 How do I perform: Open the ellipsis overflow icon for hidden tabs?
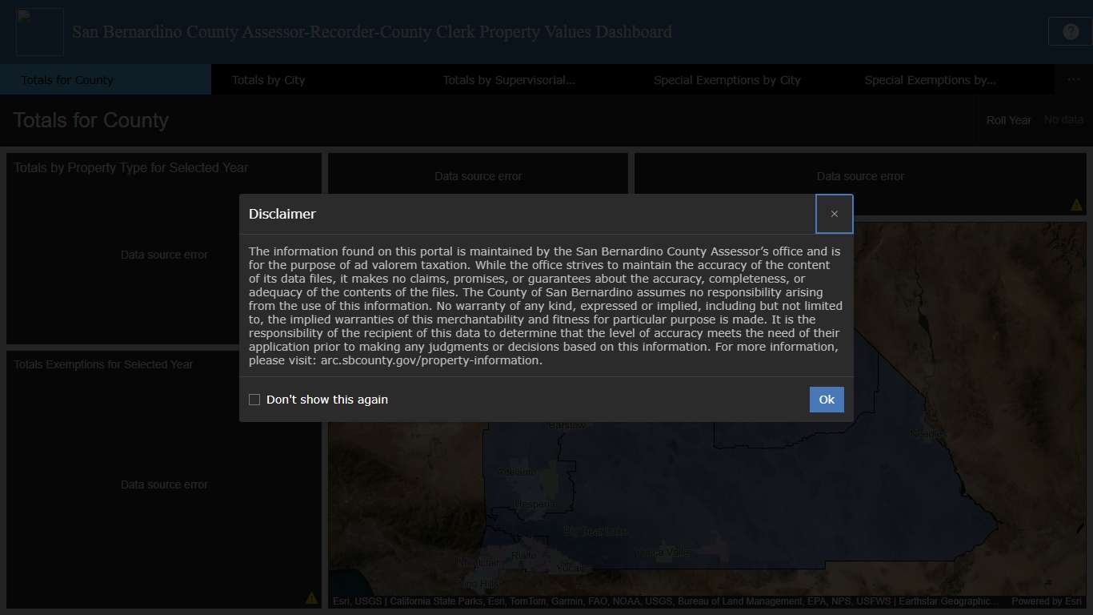tap(1073, 79)
